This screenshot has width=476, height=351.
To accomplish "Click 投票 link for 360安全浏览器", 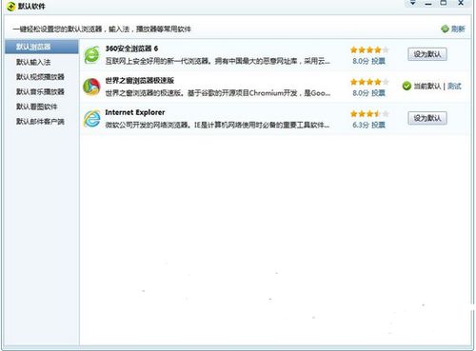I will (x=378, y=61).
